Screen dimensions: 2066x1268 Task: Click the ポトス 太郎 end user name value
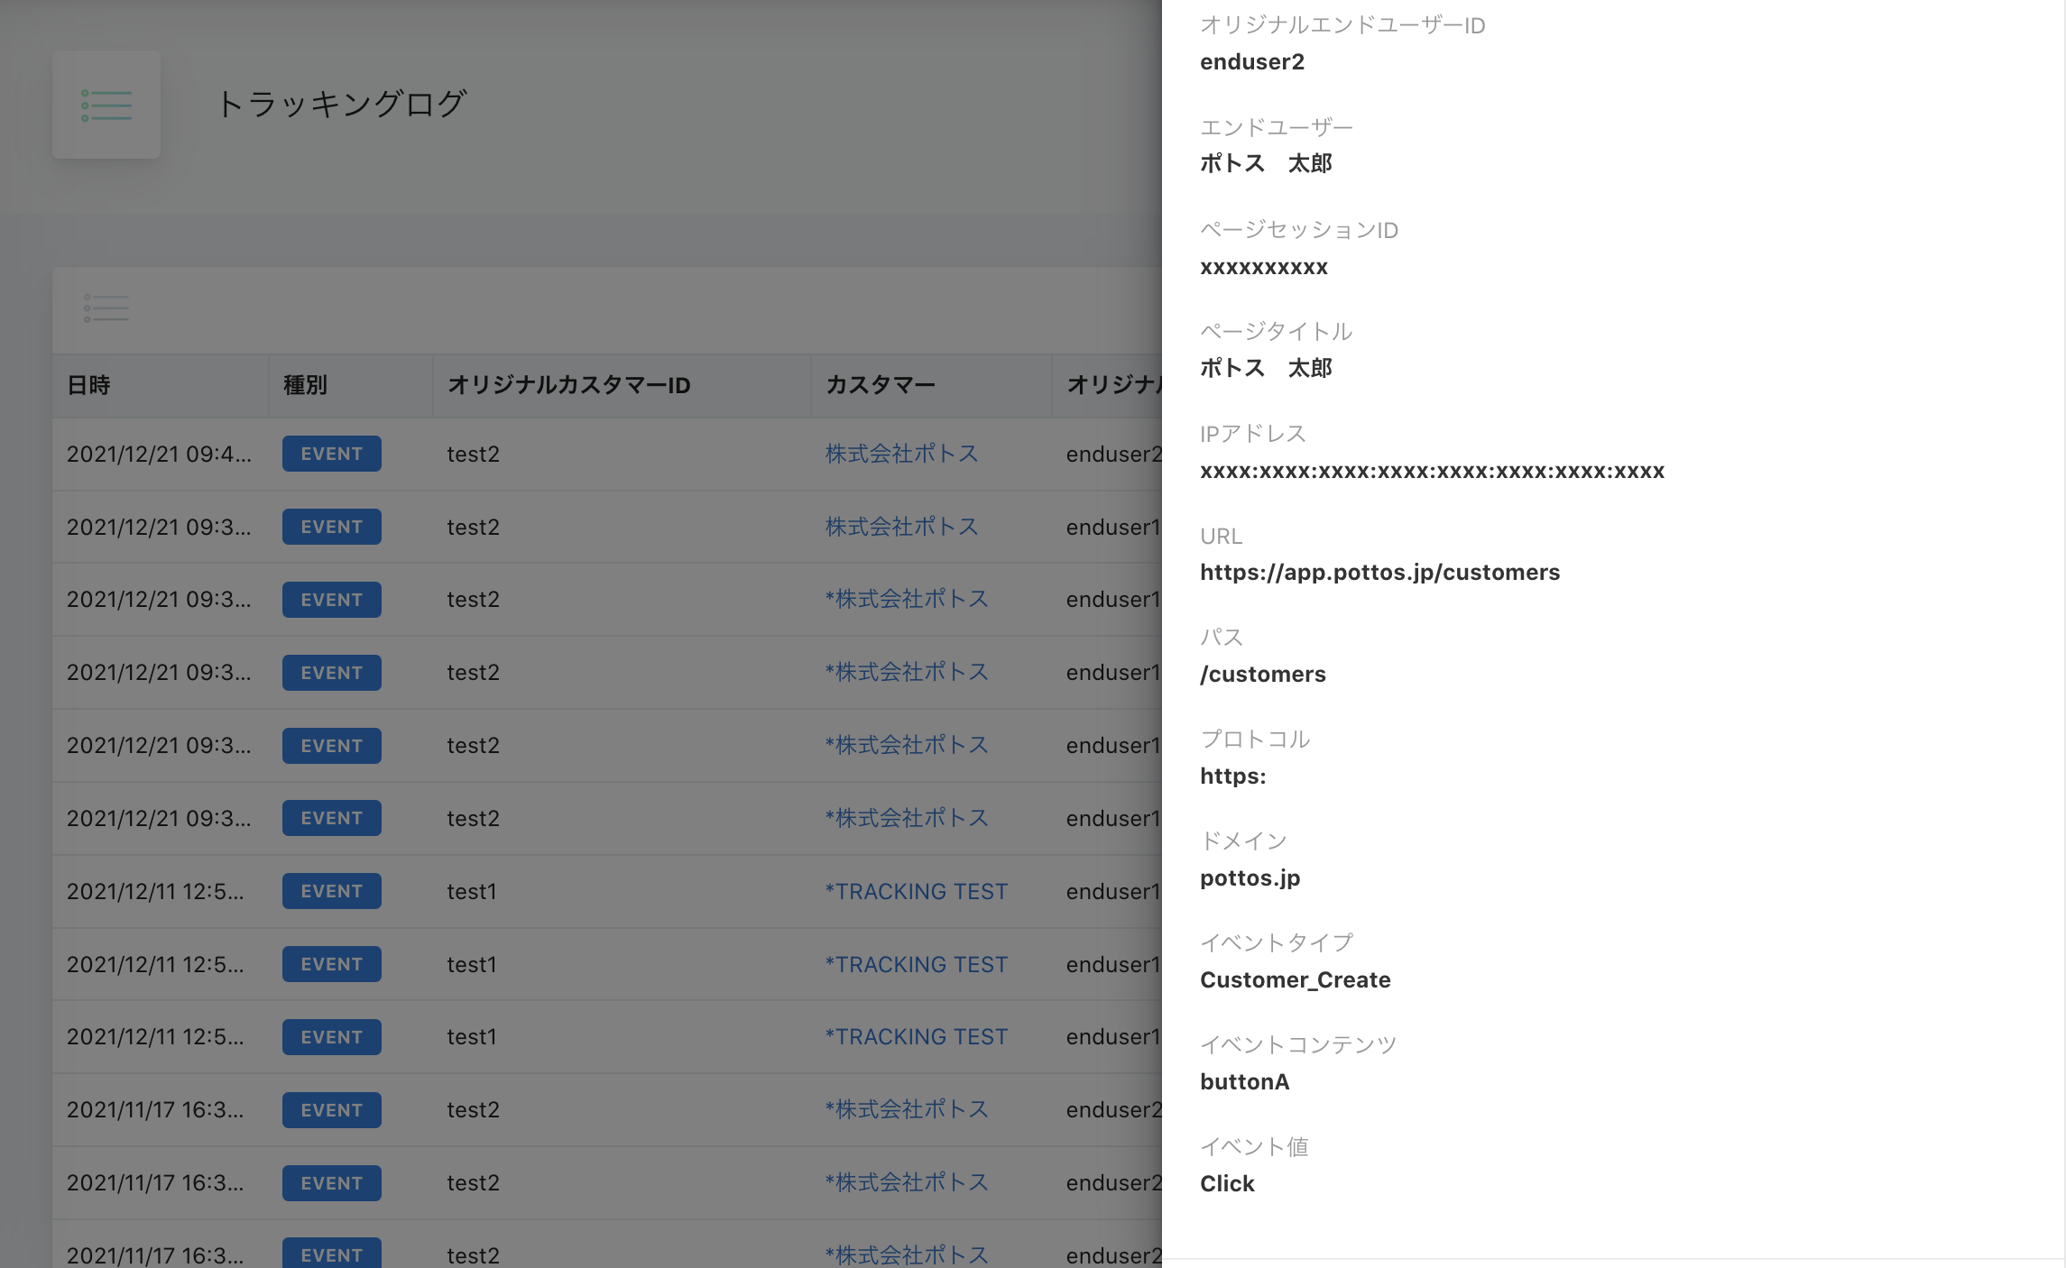click(x=1266, y=163)
